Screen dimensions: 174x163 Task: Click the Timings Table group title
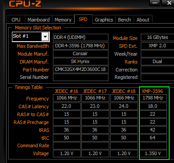[28, 87]
